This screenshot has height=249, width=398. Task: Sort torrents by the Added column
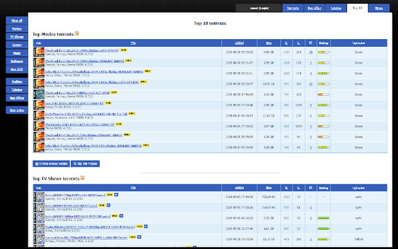pos(239,43)
